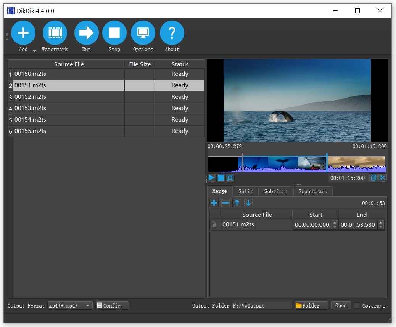
Task: Add a segment with the plus icon in Merge
Action: pos(214,203)
